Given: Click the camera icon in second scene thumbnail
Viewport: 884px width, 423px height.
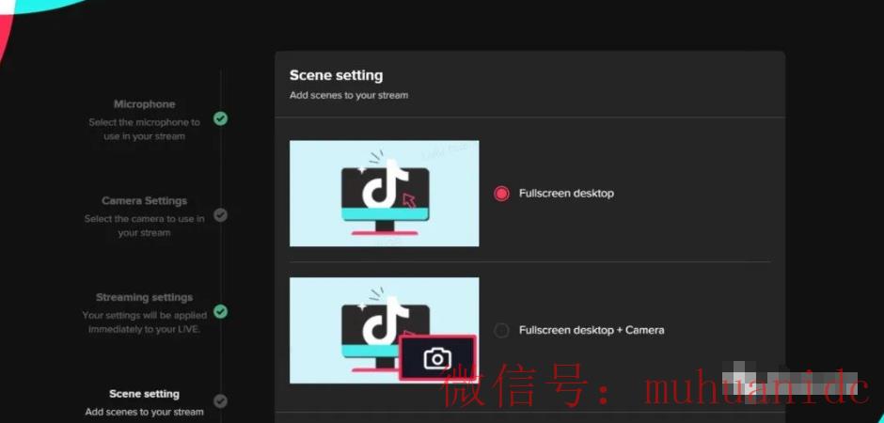Looking at the screenshot, I should 438,358.
